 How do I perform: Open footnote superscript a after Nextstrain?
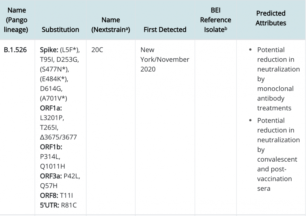point(129,28)
